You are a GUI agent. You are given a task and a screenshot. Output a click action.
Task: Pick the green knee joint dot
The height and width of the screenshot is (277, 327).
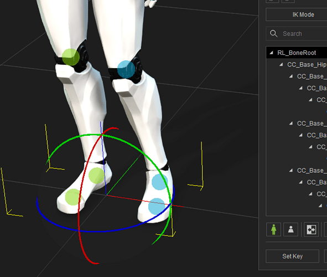(71, 57)
